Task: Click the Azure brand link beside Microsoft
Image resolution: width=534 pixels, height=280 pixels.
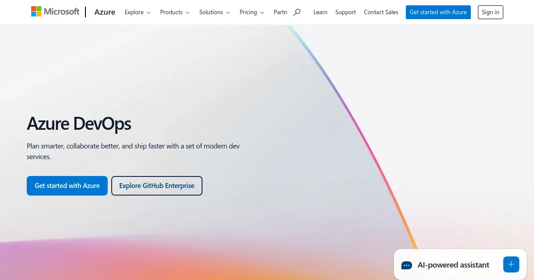Action: pos(105,12)
